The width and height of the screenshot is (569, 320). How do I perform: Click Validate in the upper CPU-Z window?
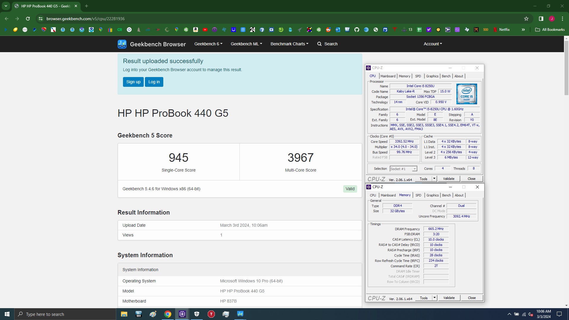[x=449, y=179]
